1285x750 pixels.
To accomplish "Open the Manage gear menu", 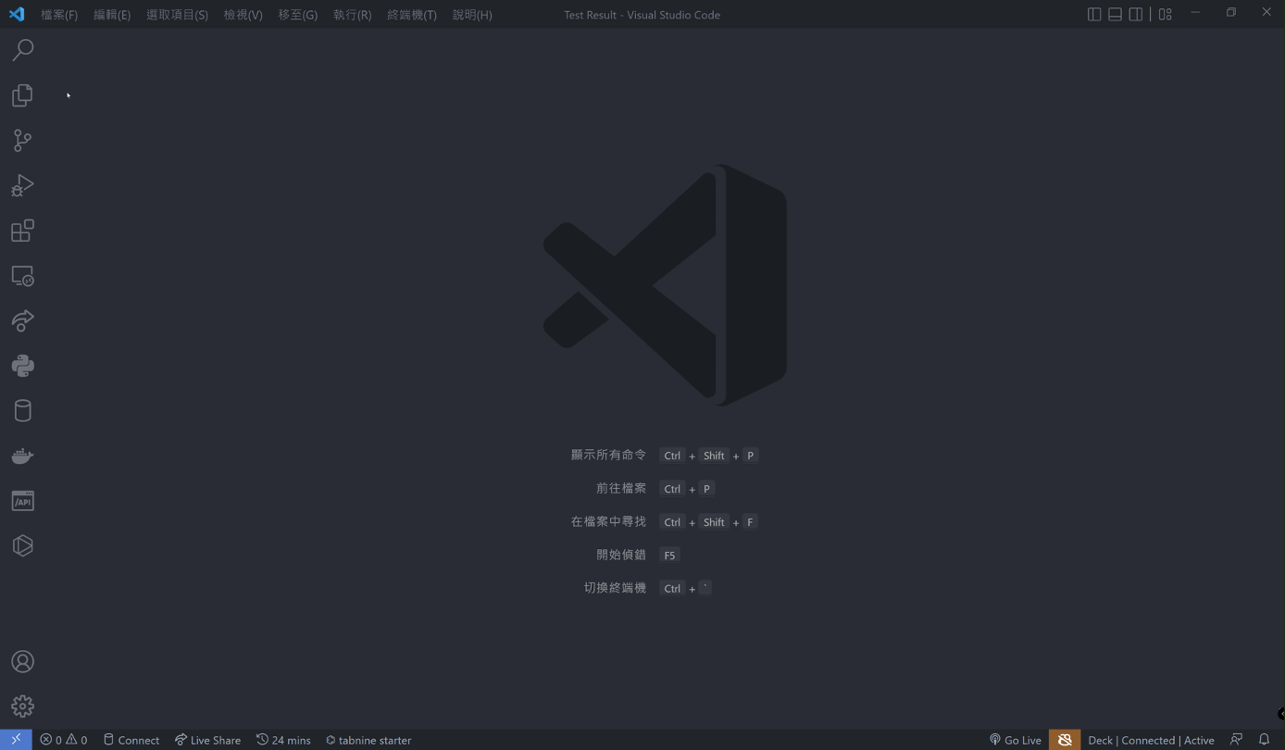I will [22, 706].
